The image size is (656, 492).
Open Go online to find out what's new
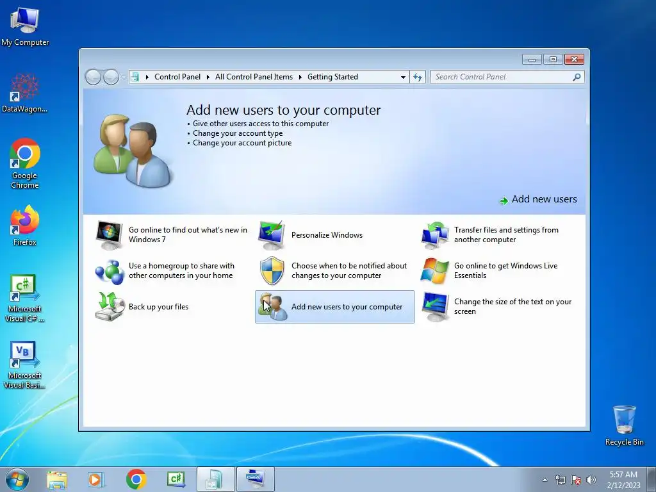click(172, 234)
